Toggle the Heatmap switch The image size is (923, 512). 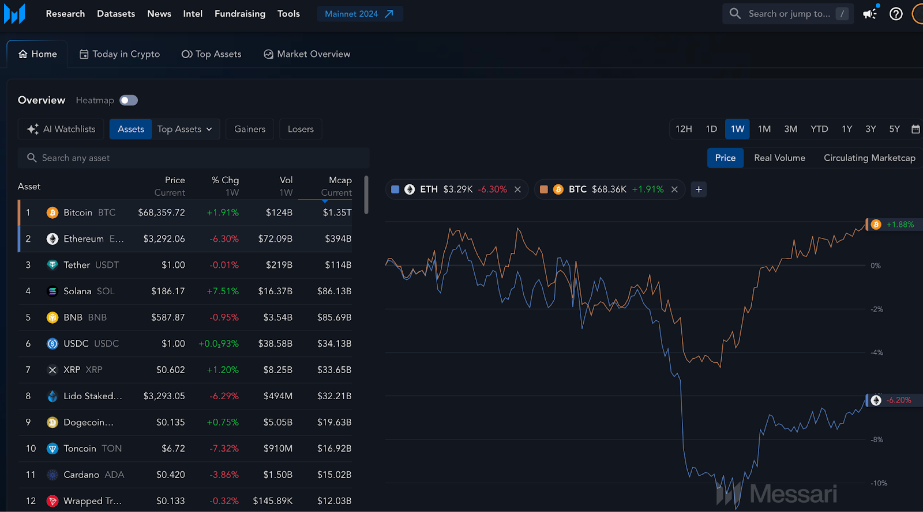(129, 100)
